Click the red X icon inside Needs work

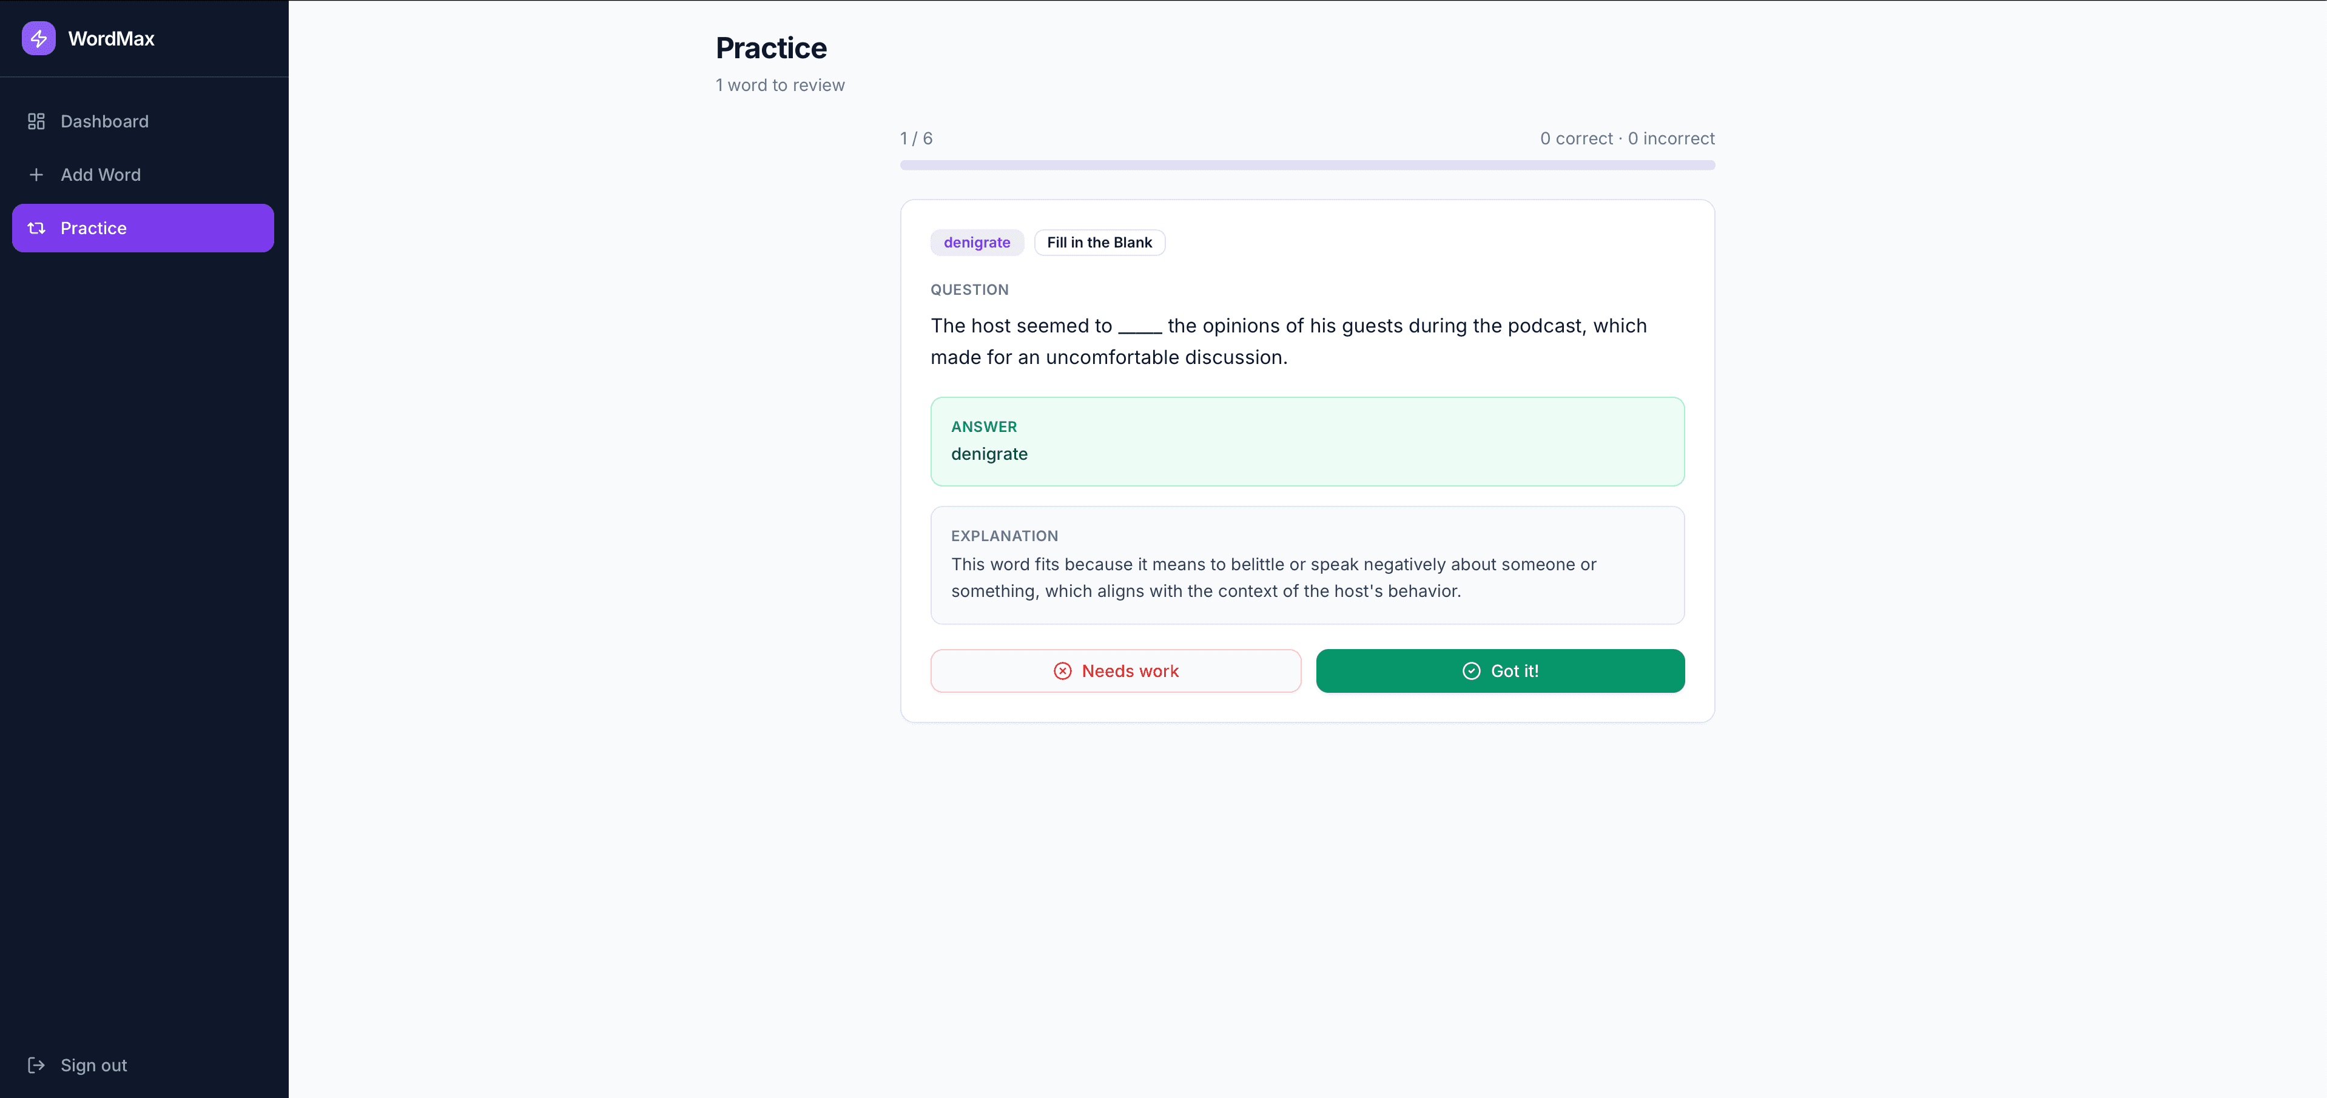[x=1062, y=670]
